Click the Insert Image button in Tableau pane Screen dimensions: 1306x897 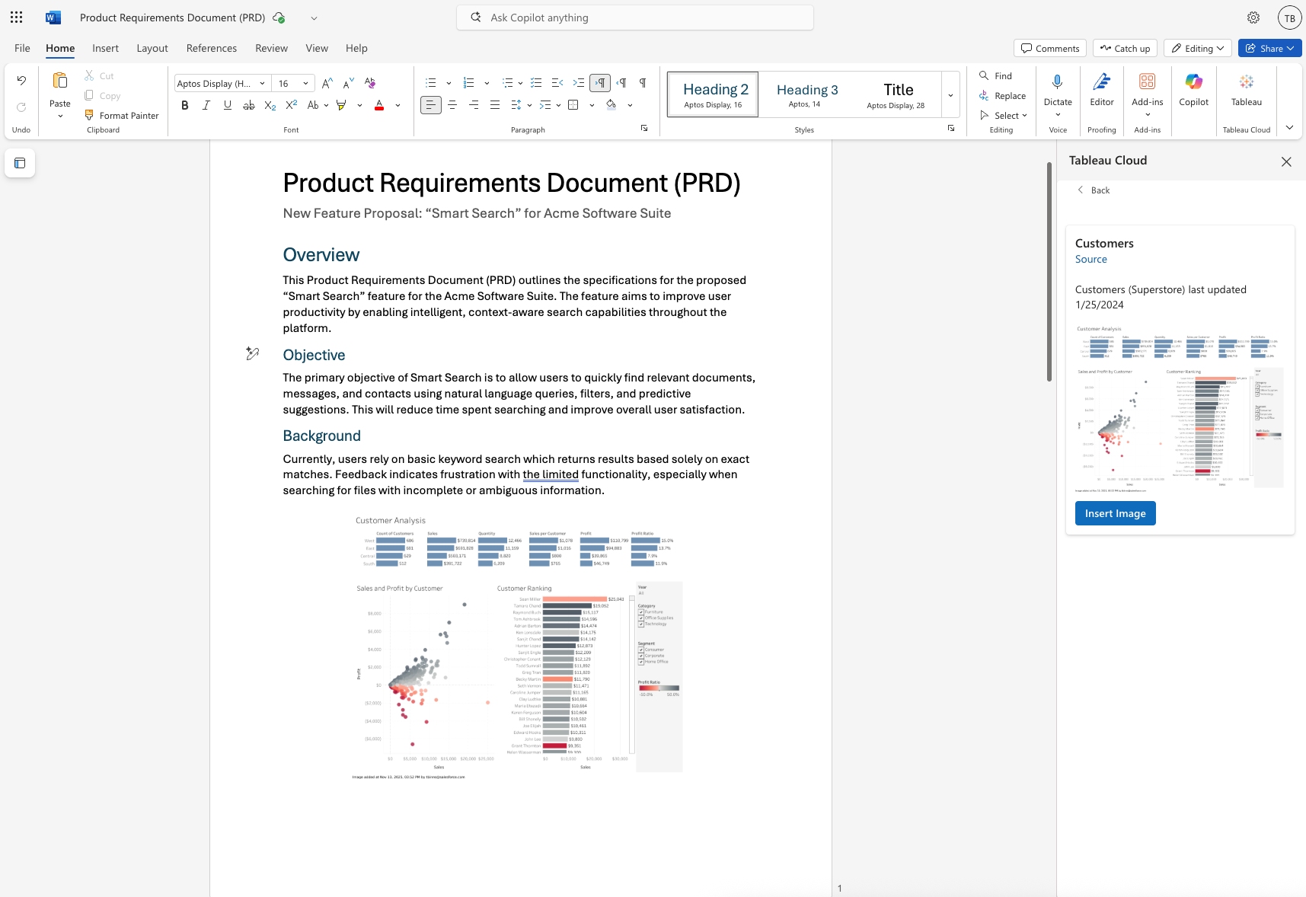point(1115,513)
